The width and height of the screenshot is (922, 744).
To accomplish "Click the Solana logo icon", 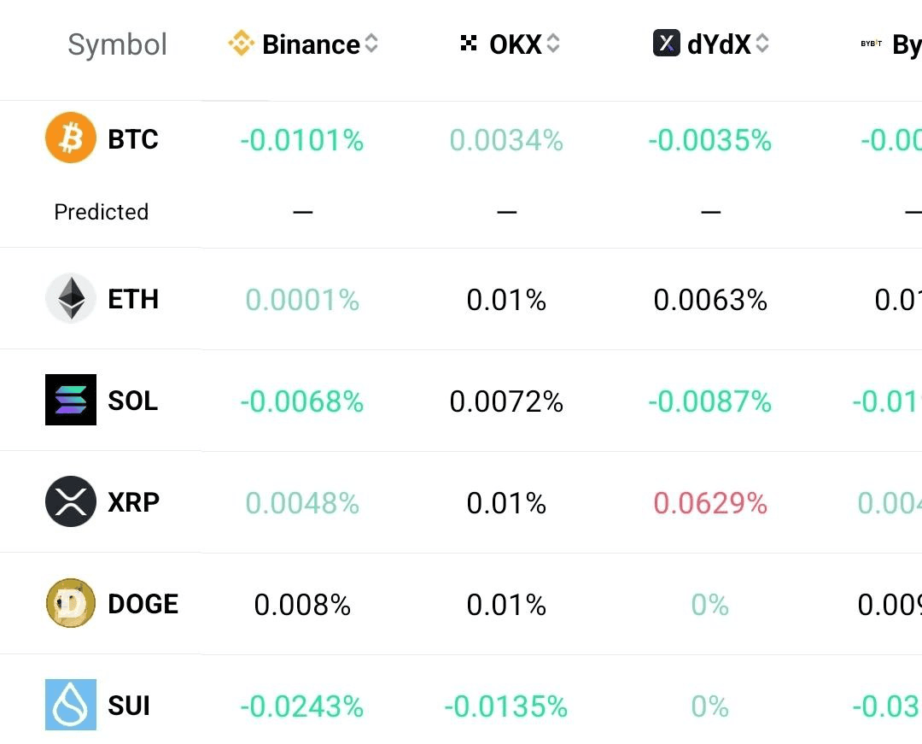I will coord(71,400).
